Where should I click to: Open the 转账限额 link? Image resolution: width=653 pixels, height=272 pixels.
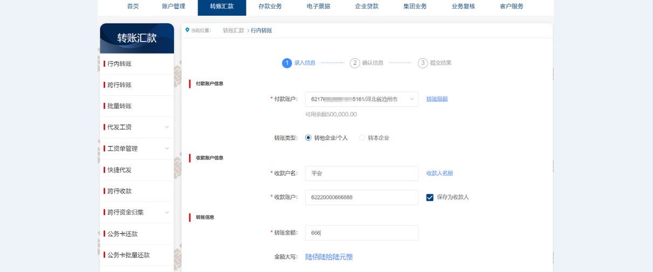(437, 99)
